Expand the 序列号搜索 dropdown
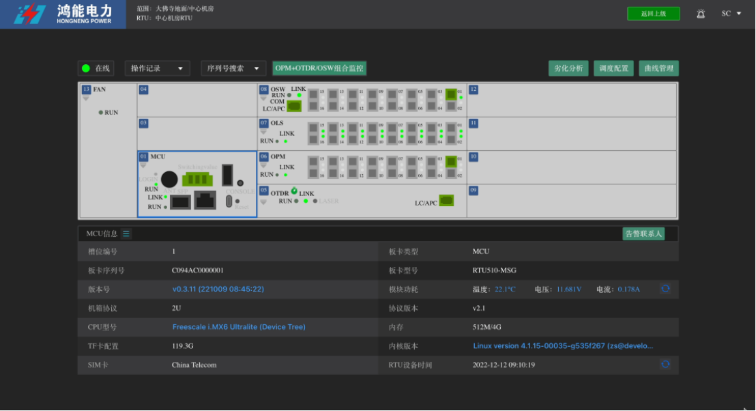 [x=233, y=68]
